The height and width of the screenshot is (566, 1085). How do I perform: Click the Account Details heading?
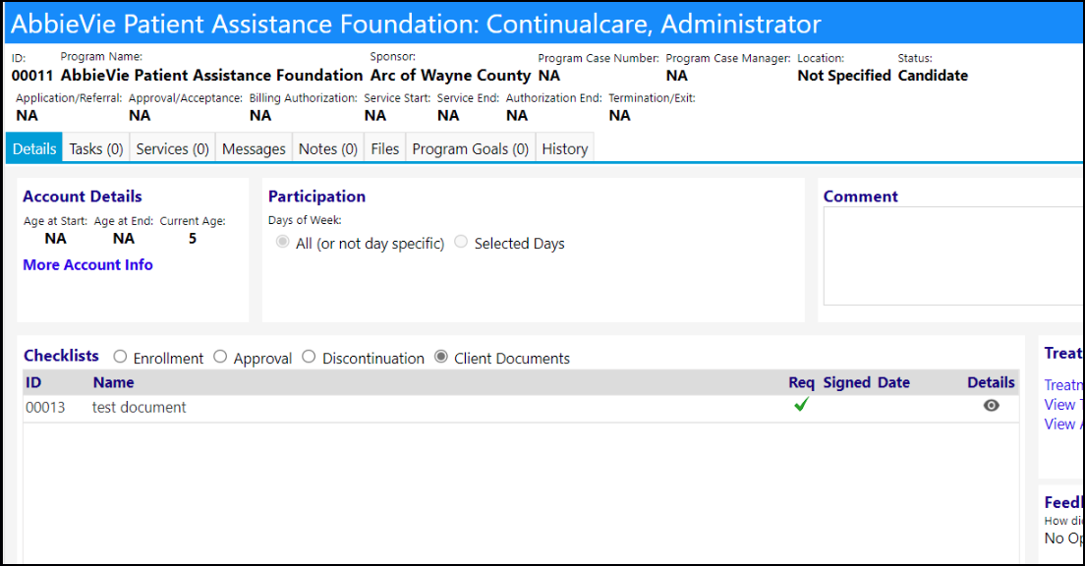(x=83, y=197)
